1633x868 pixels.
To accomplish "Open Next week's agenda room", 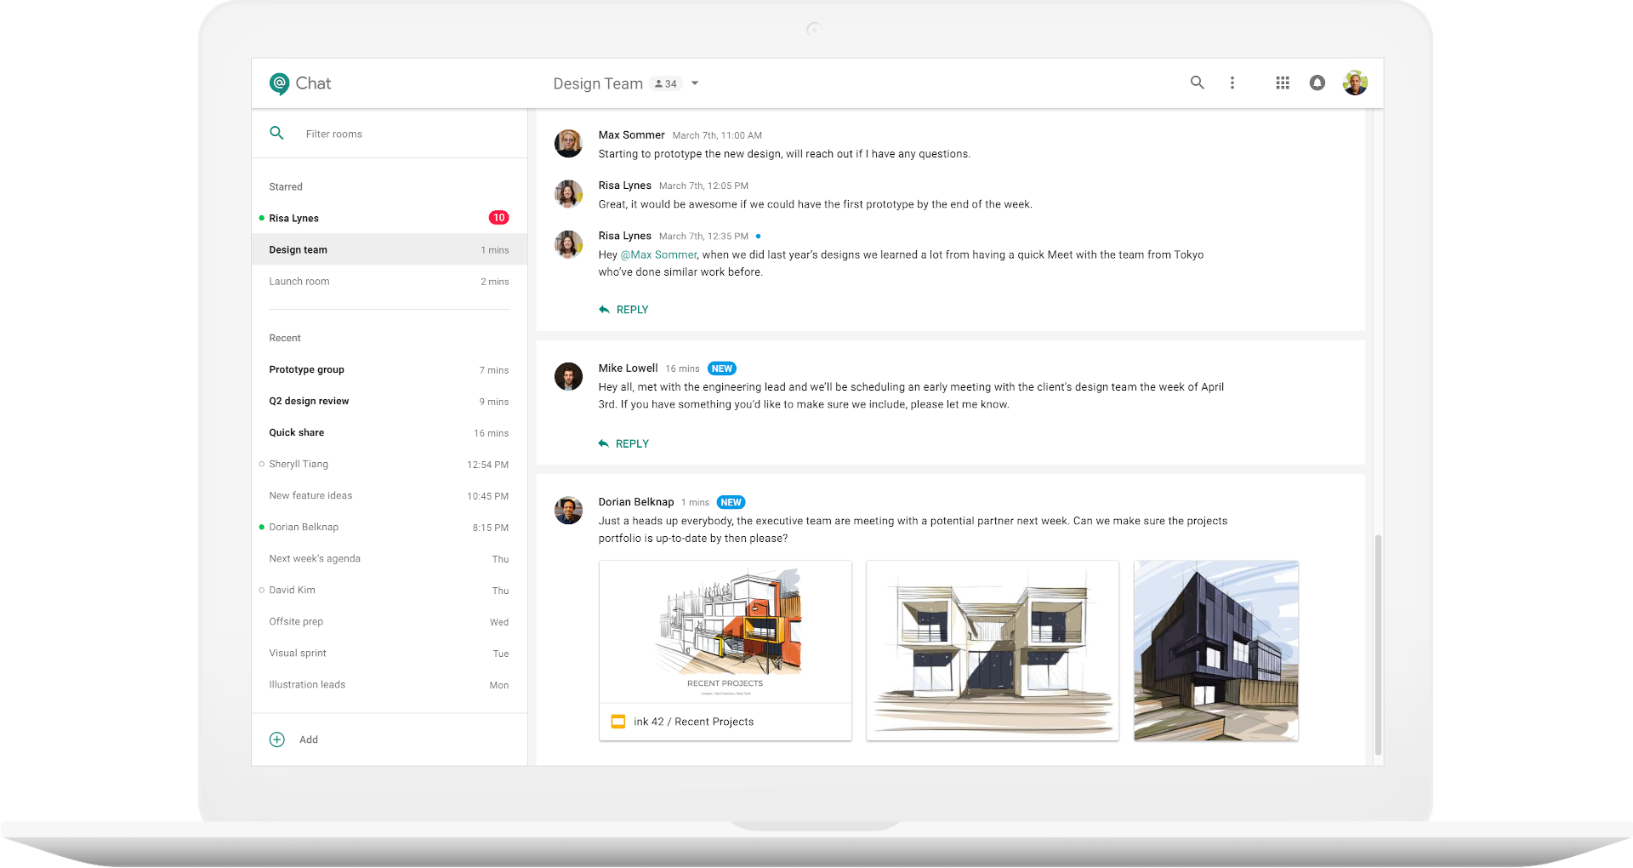I will point(390,558).
